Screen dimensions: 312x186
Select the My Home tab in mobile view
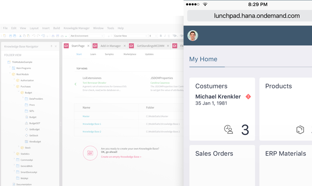203,59
